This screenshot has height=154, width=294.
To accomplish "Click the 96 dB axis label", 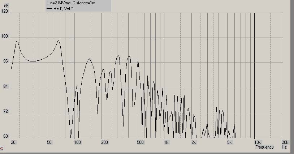I will [6, 61].
